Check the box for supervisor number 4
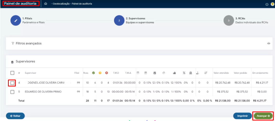 12,83
